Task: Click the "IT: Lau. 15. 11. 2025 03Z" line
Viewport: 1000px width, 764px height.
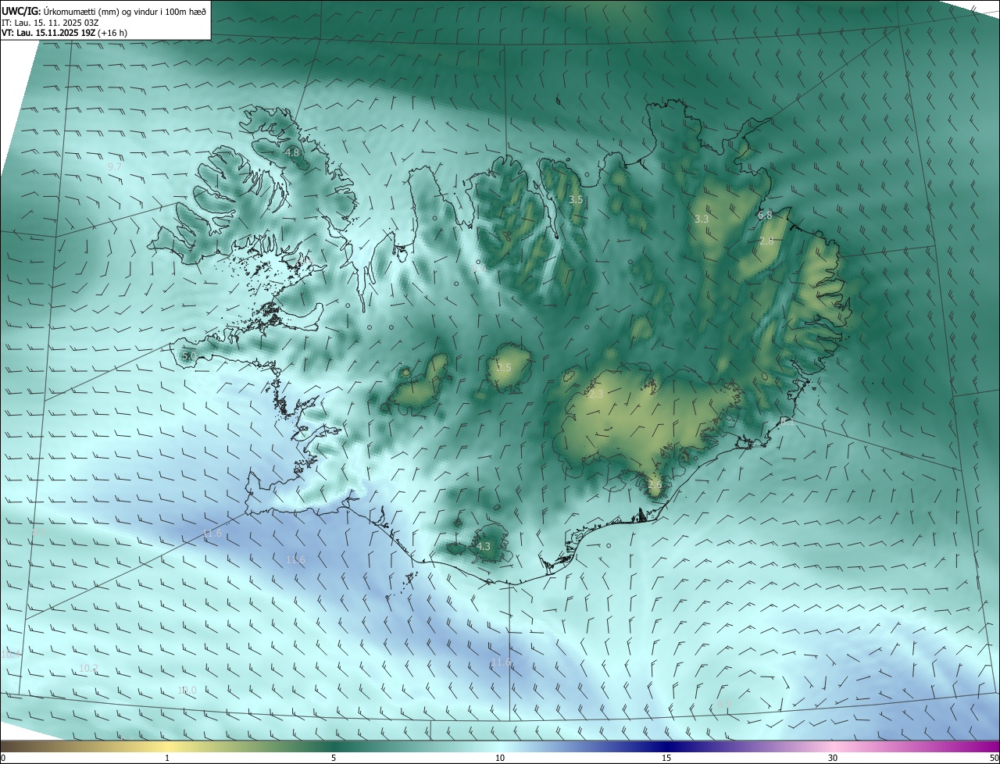Action: pyautogui.click(x=50, y=23)
